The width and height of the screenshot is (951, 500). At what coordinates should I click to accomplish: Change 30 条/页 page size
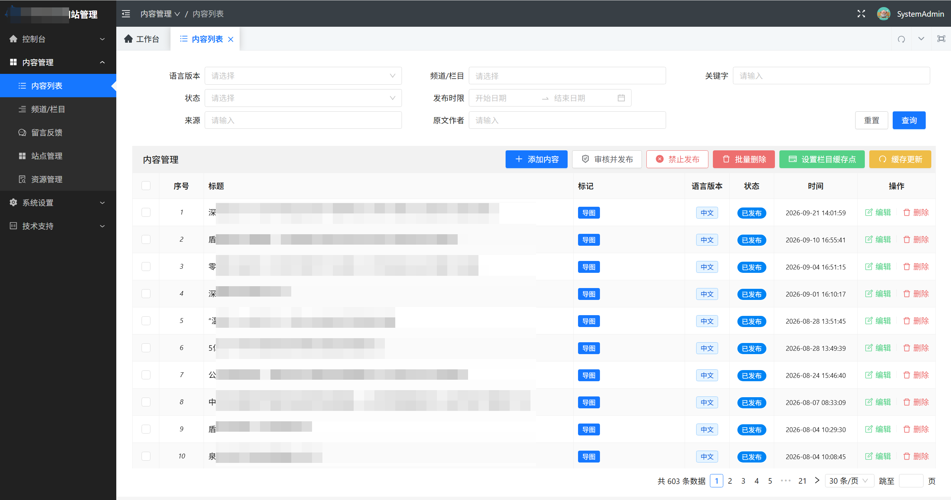(849, 481)
